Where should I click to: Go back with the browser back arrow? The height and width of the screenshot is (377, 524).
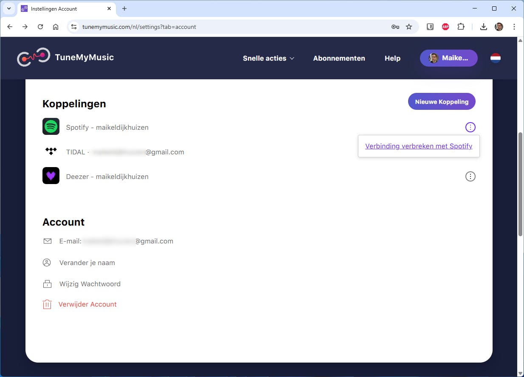coord(10,27)
